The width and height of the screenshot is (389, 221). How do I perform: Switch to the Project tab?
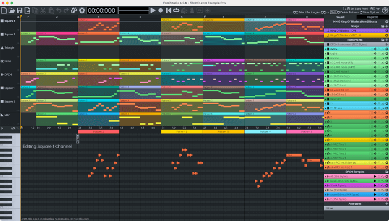click(x=340, y=17)
